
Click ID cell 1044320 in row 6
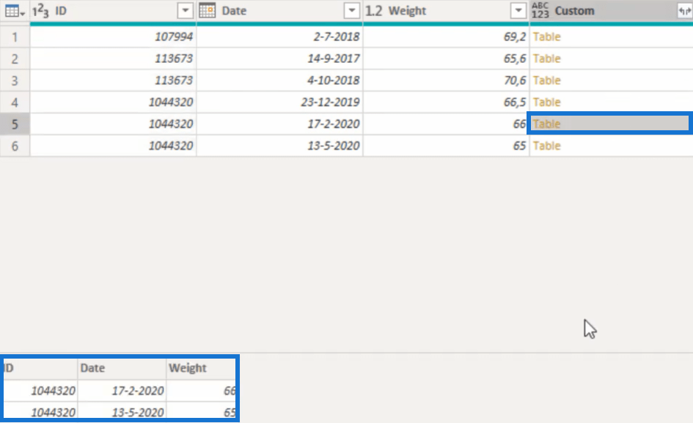point(113,146)
